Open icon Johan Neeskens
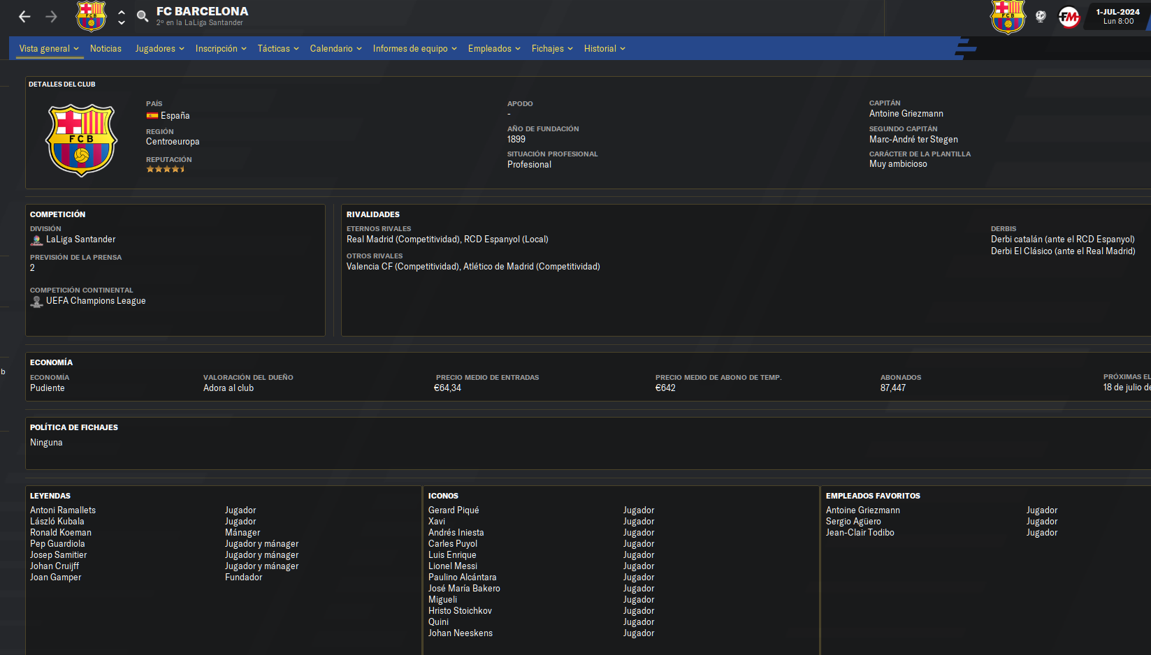1151x655 pixels. point(461,633)
